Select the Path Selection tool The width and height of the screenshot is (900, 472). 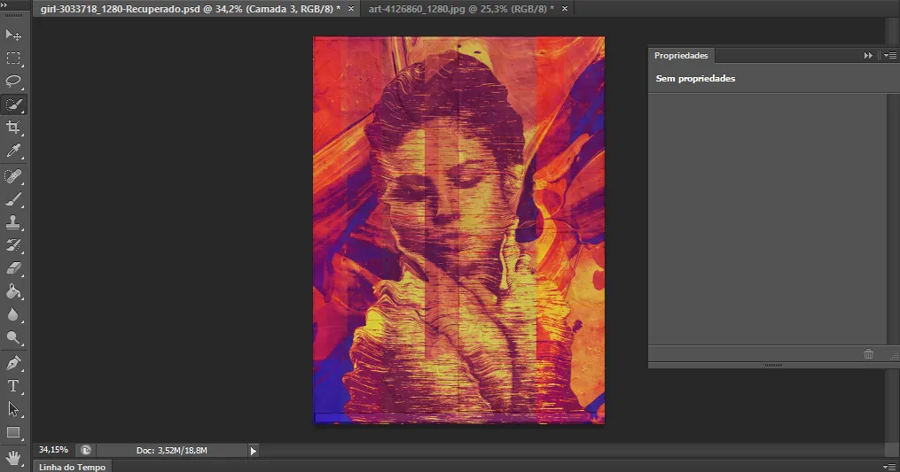[x=13, y=409]
